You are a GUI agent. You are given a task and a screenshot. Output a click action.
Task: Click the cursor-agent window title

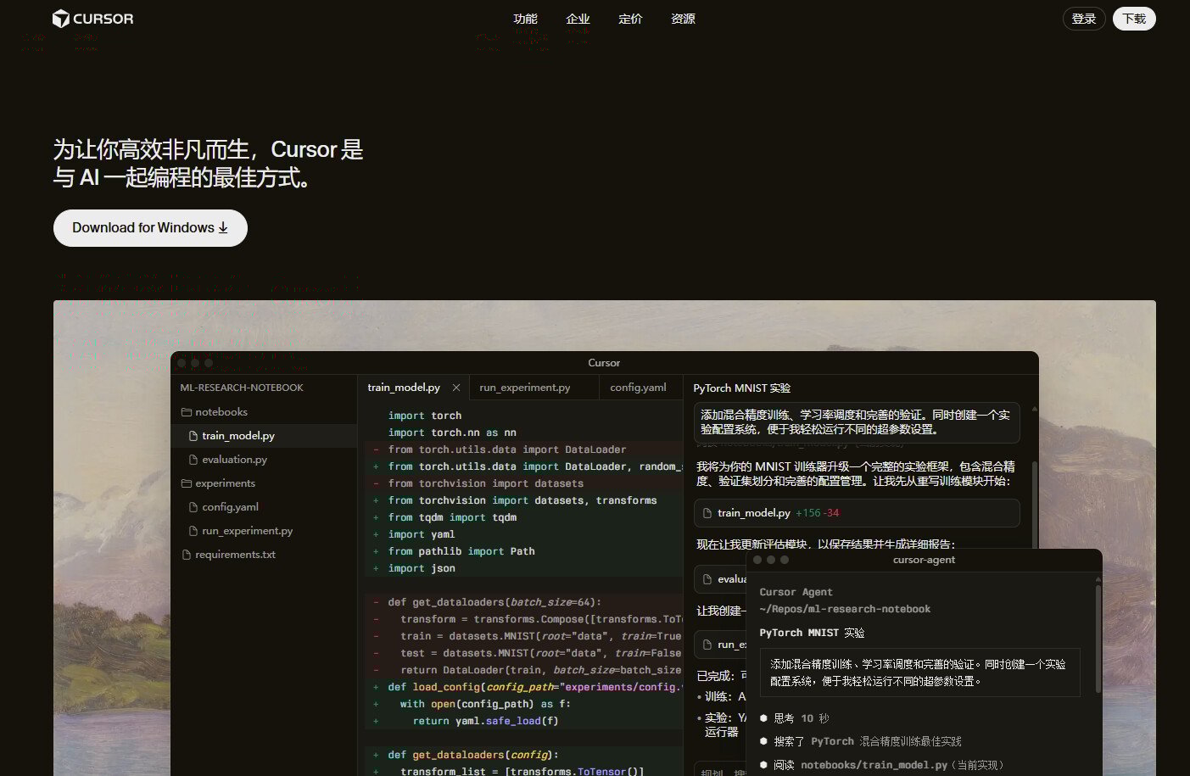point(924,560)
